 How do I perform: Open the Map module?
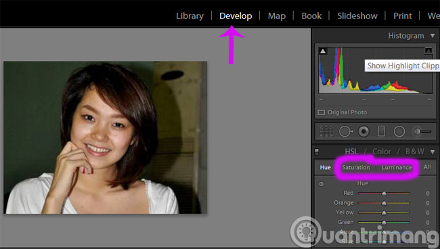pyautogui.click(x=277, y=16)
